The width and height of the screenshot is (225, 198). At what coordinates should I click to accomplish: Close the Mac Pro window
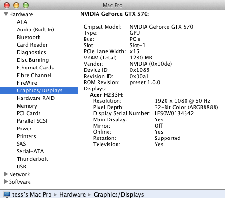point(7,5)
